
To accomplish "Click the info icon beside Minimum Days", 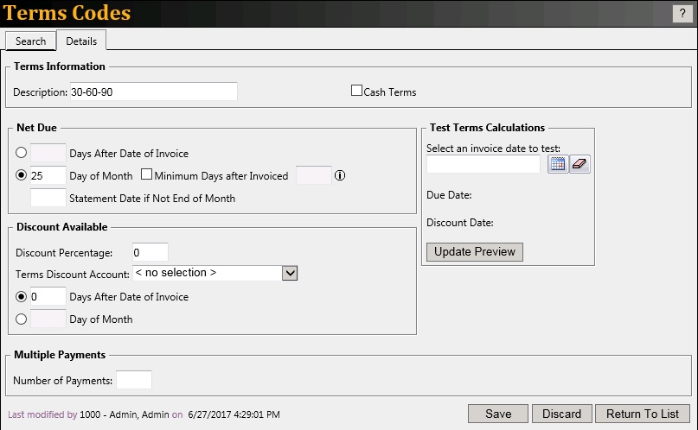I will click(340, 175).
